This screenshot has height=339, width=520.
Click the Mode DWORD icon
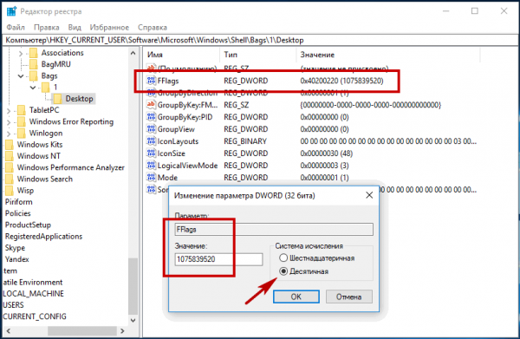pyautogui.click(x=151, y=178)
